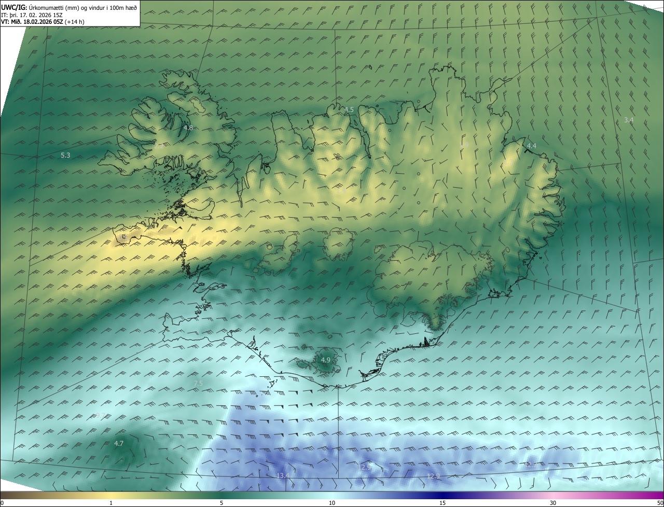
Task: Click the '2.2' value label in the Westfjords
Action: coord(159,146)
